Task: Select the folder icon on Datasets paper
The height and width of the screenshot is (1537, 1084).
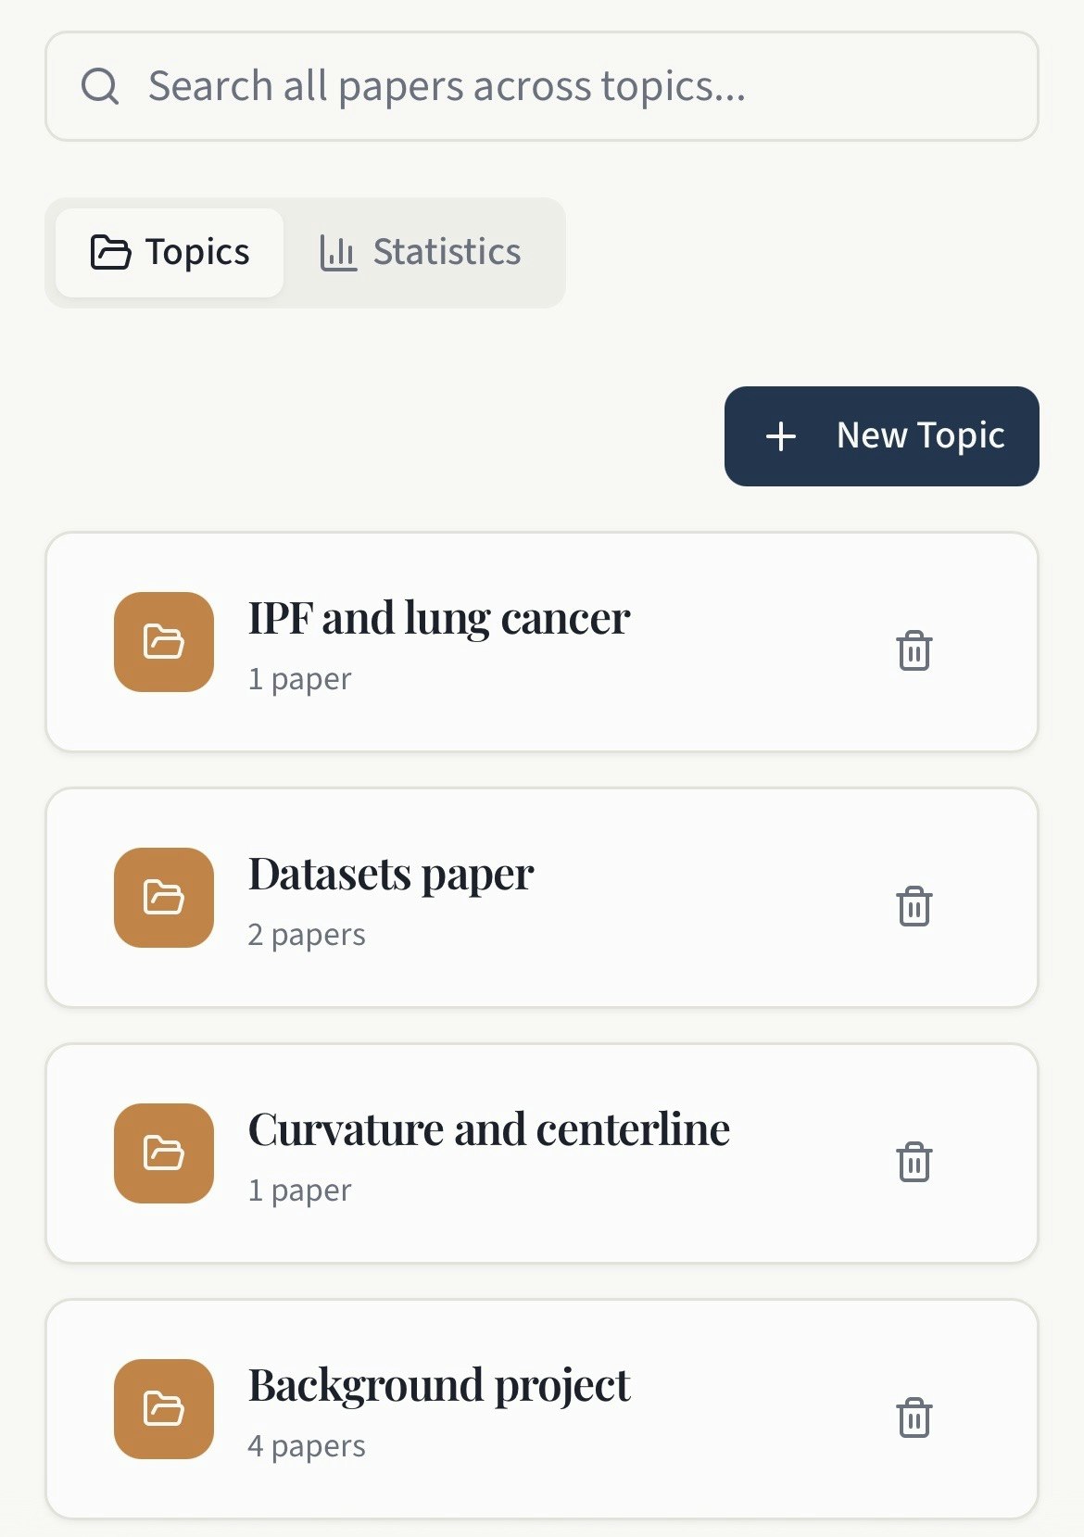Action: point(162,898)
